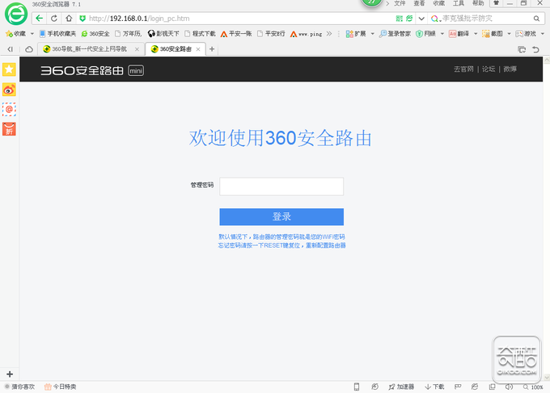This screenshot has height=393, width=550.
Task: Click the blue 登录 login button
Action: click(281, 217)
